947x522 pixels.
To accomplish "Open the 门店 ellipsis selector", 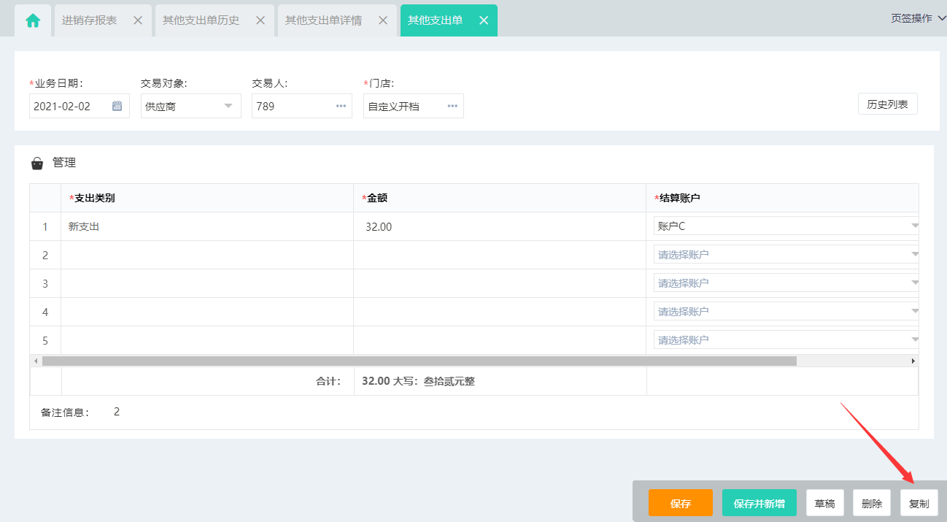I will [x=452, y=106].
